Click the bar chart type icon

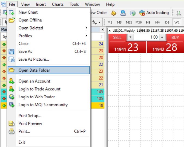(x=179, y=13)
